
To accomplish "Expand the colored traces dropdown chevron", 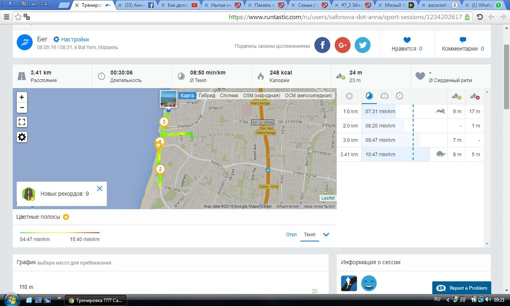I will pyautogui.click(x=326, y=235).
